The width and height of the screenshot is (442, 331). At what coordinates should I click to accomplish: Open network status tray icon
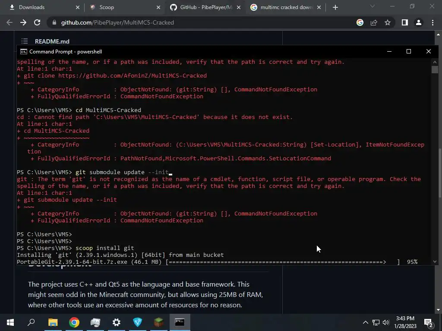(x=376, y=322)
